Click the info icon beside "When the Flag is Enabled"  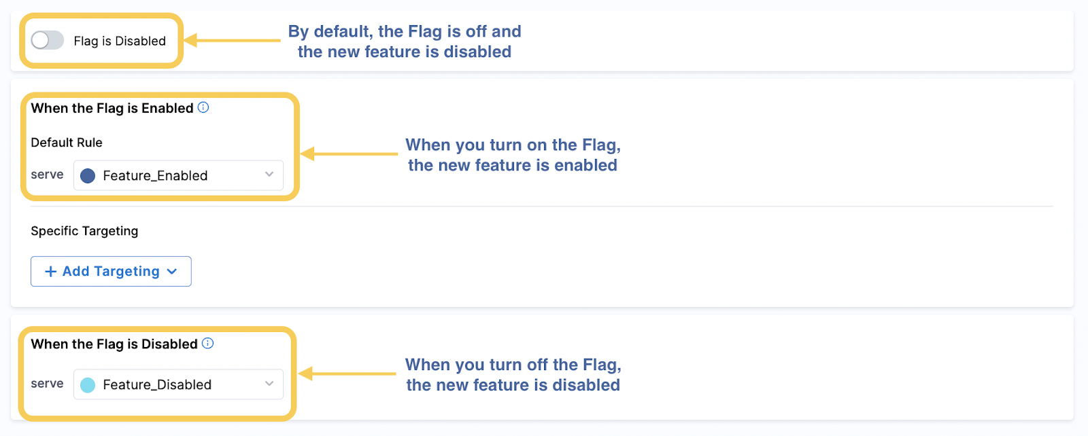click(203, 107)
